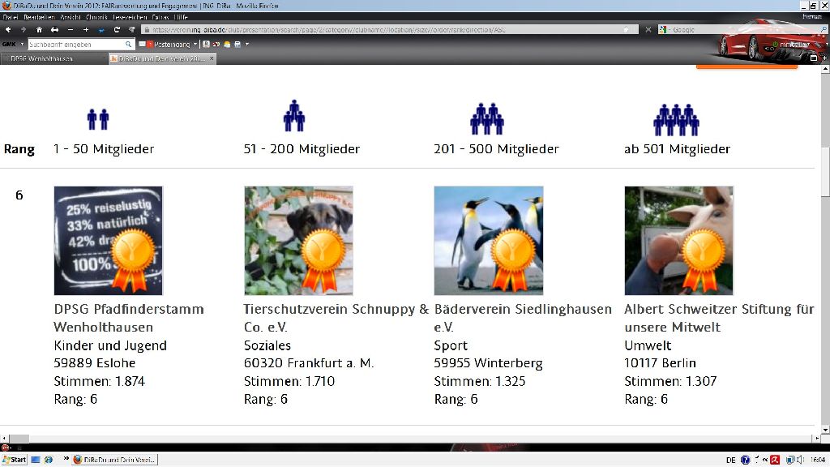
Task: Click large crowd icon above ab 501
Action: click(677, 120)
